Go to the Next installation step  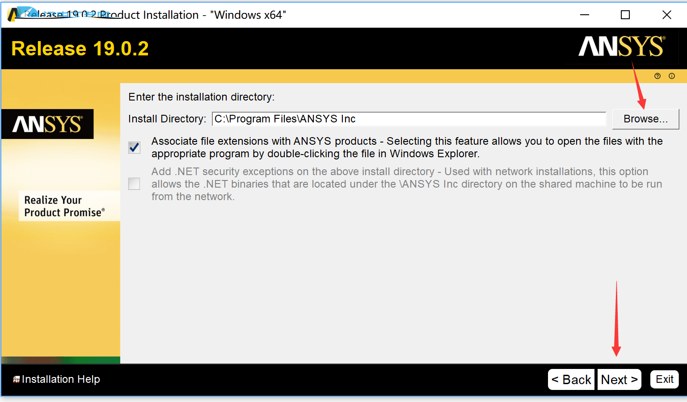619,380
